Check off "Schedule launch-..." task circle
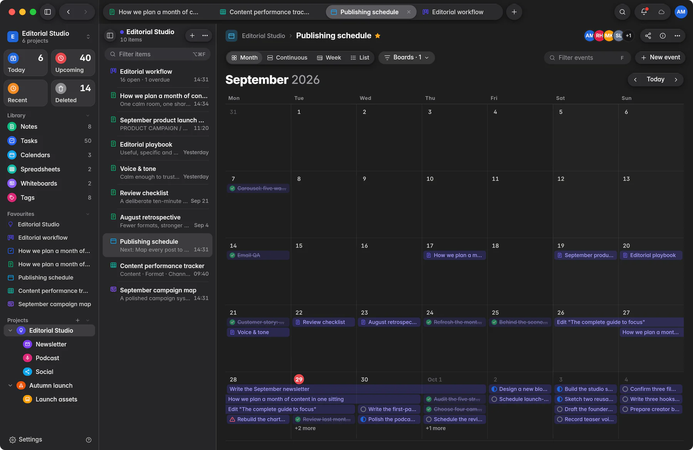The width and height of the screenshot is (693, 450). (x=494, y=399)
